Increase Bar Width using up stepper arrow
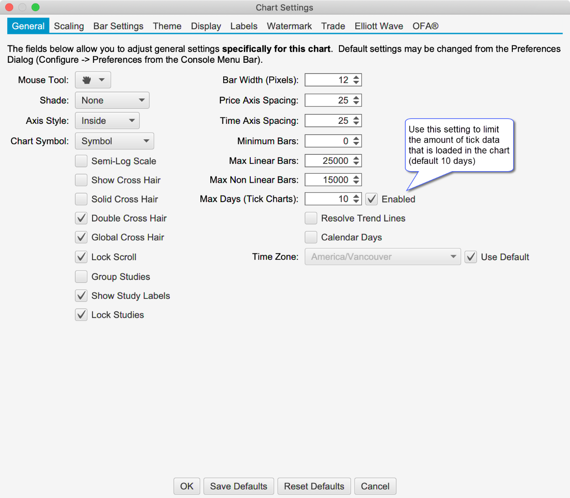 pyautogui.click(x=356, y=77)
